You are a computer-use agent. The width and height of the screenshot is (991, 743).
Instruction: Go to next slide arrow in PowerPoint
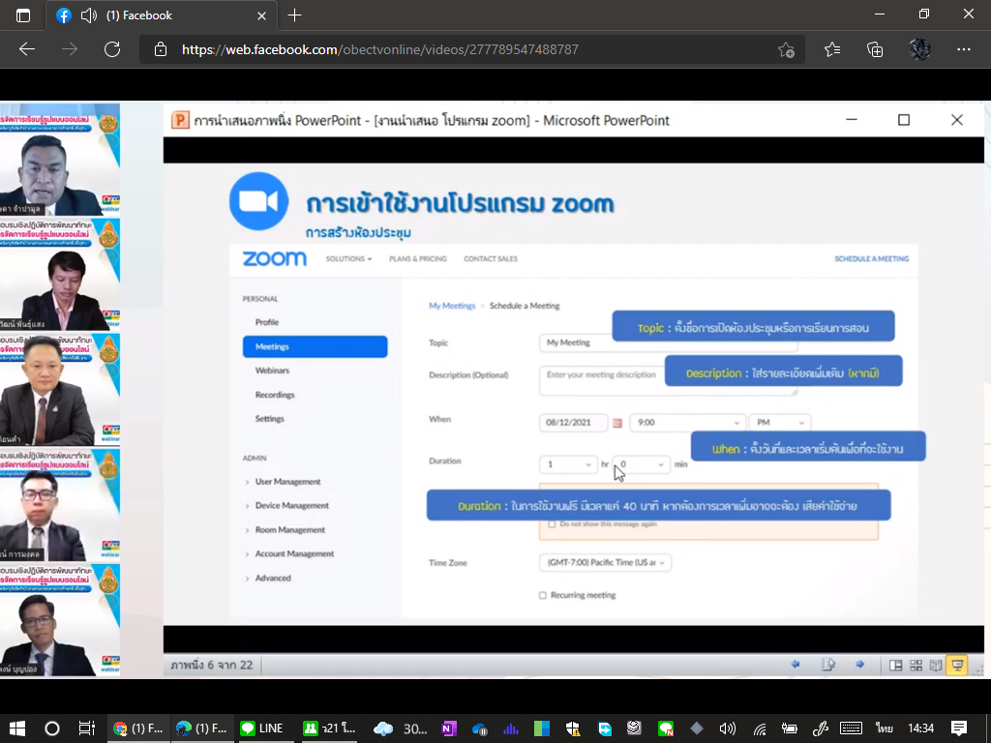click(x=859, y=664)
